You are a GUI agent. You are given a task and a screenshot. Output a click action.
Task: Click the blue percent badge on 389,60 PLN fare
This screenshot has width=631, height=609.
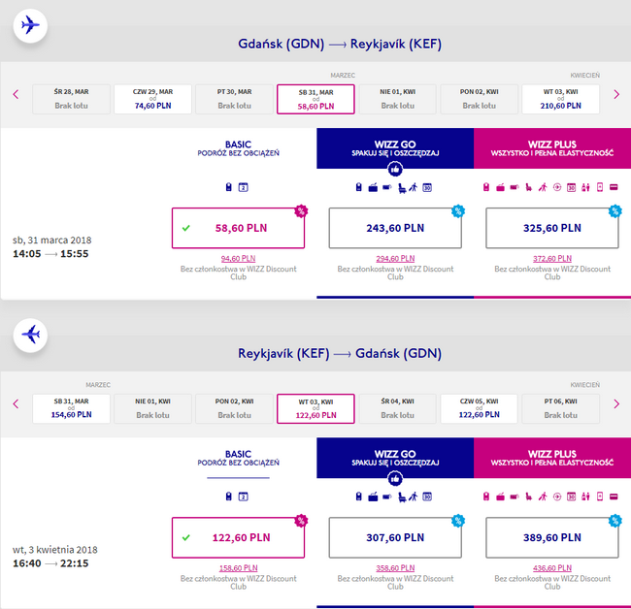point(614,521)
